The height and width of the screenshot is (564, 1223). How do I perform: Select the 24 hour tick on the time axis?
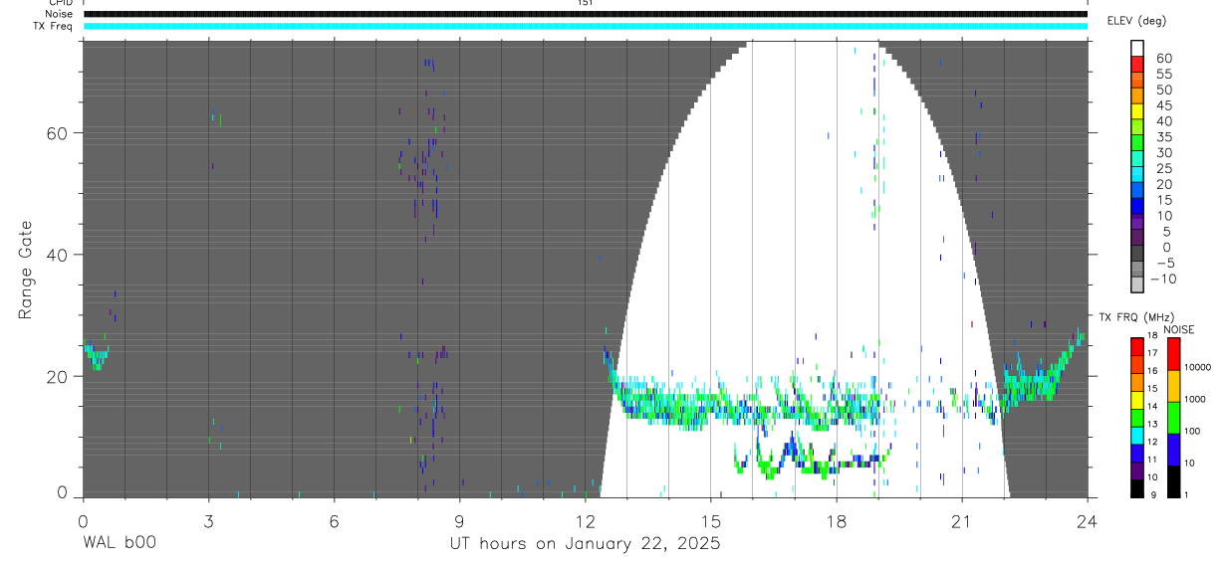(x=1087, y=520)
